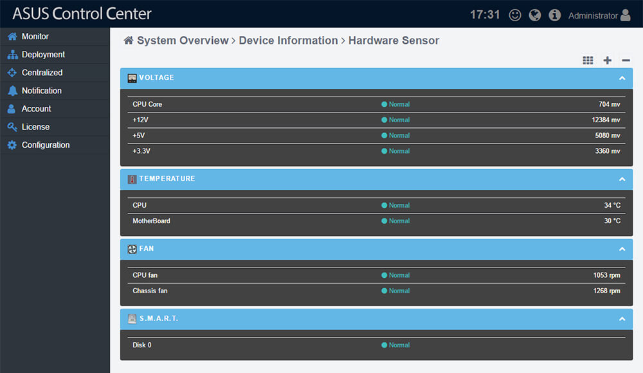643x373 pixels.
Task: Select the grid layout view icon
Action: click(x=588, y=60)
